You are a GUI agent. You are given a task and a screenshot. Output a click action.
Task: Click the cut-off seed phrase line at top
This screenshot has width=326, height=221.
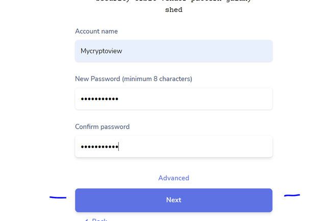pyautogui.click(x=173, y=1)
